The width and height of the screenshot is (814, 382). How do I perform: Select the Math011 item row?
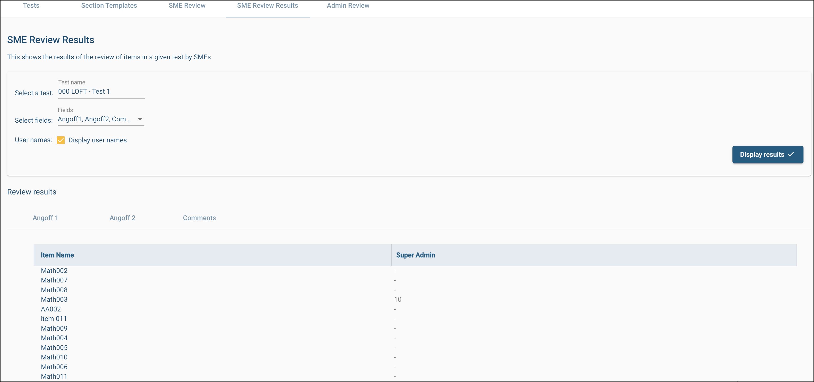pyautogui.click(x=415, y=377)
